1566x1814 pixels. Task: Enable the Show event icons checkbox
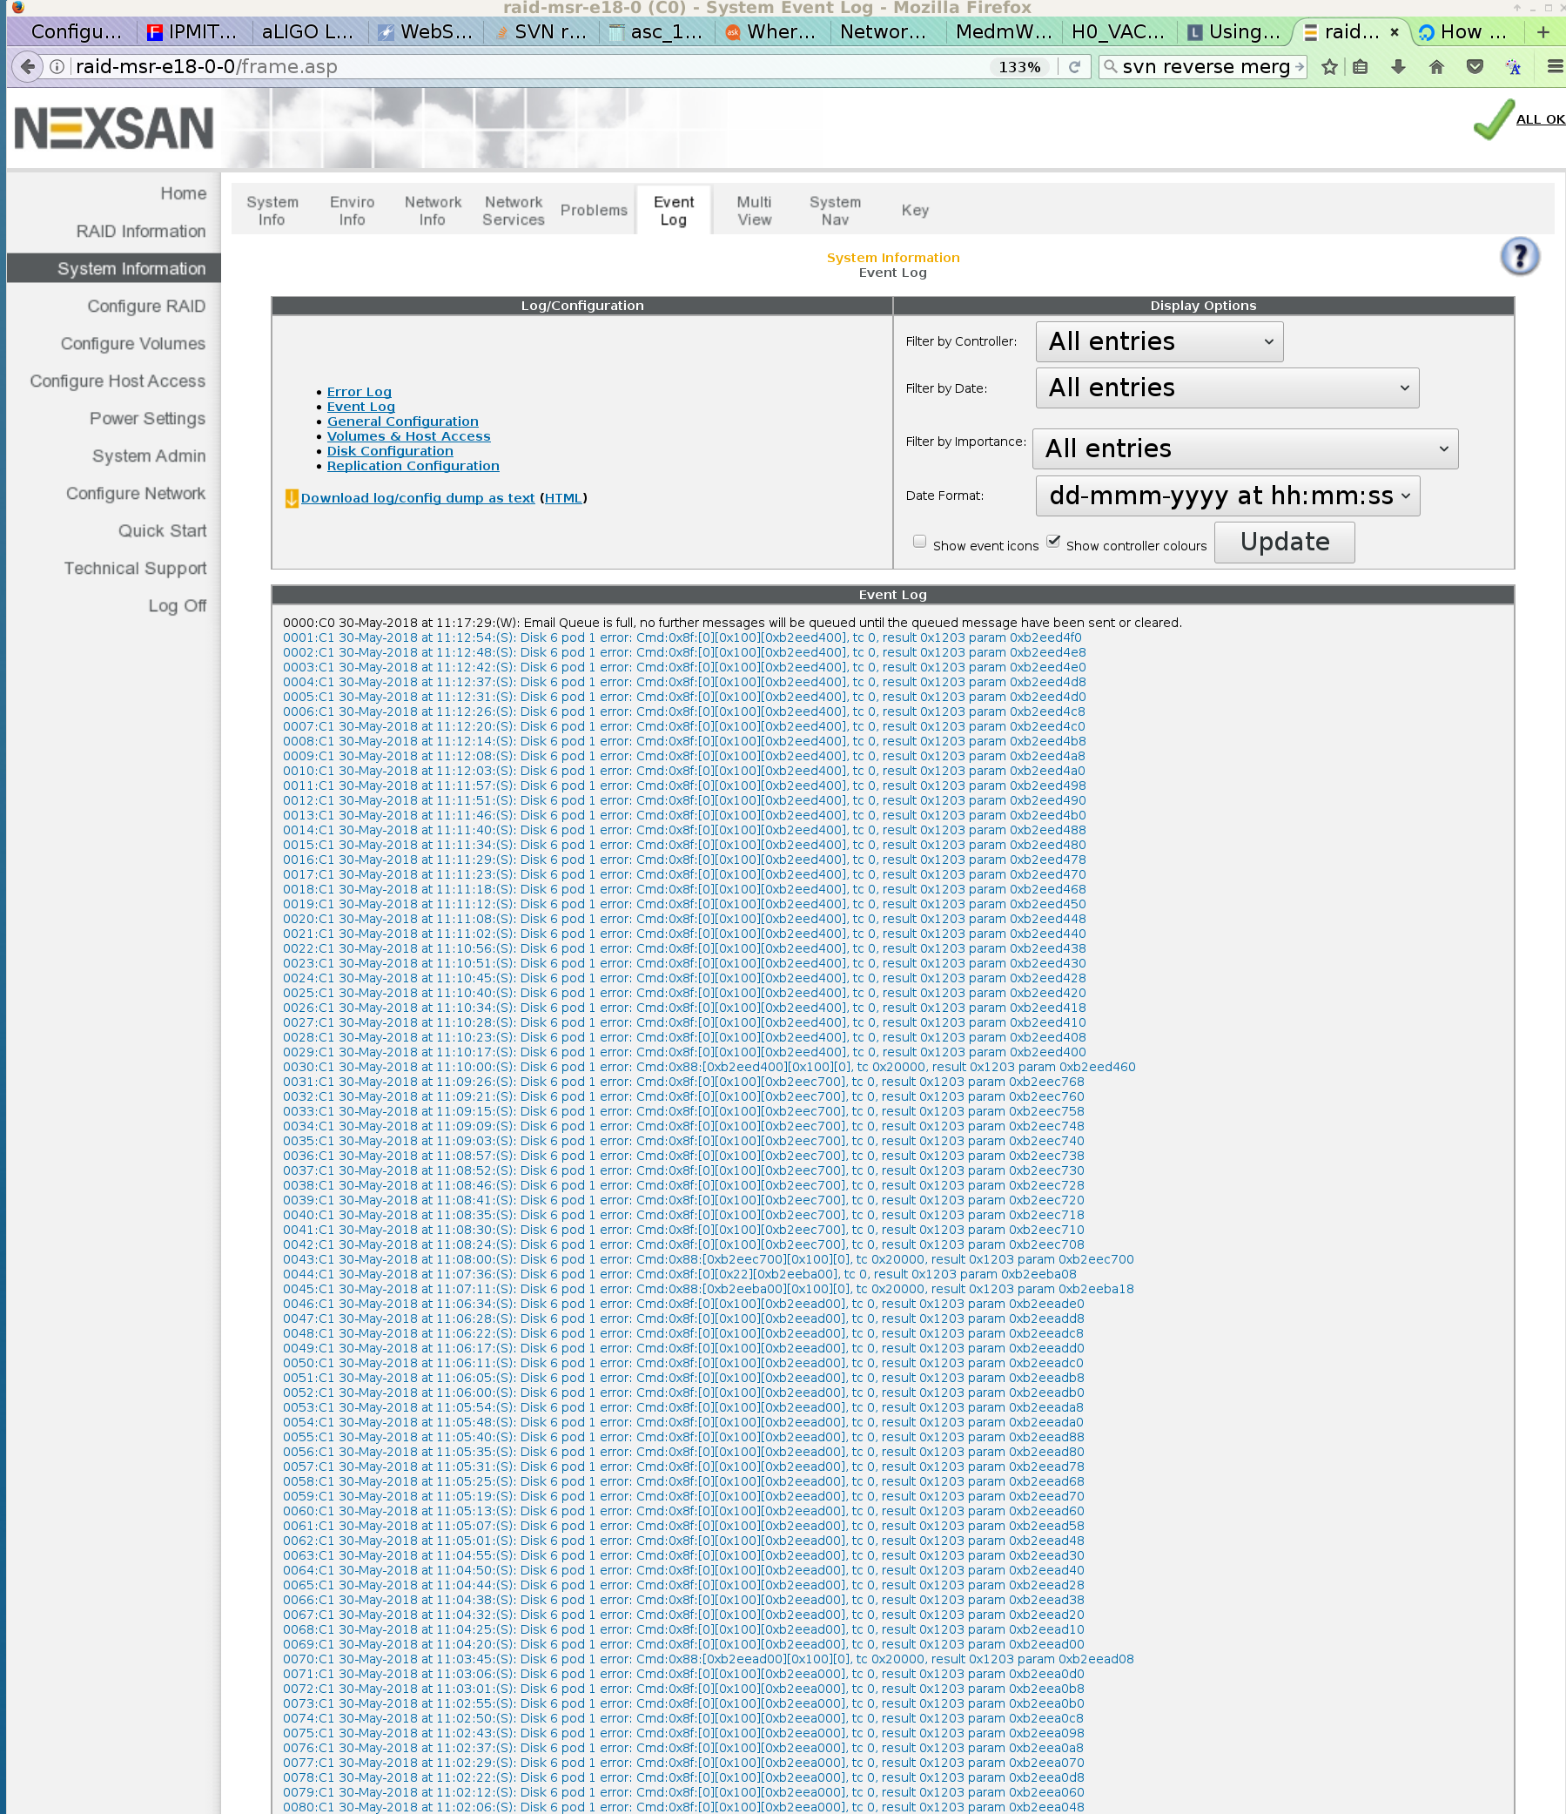click(919, 542)
